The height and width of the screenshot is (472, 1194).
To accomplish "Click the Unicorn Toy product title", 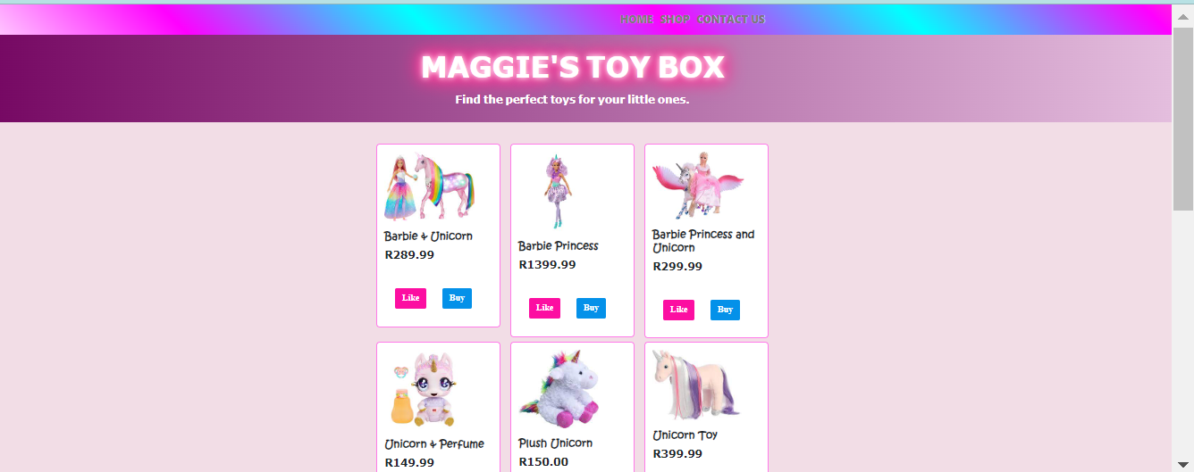I will [x=685, y=435].
